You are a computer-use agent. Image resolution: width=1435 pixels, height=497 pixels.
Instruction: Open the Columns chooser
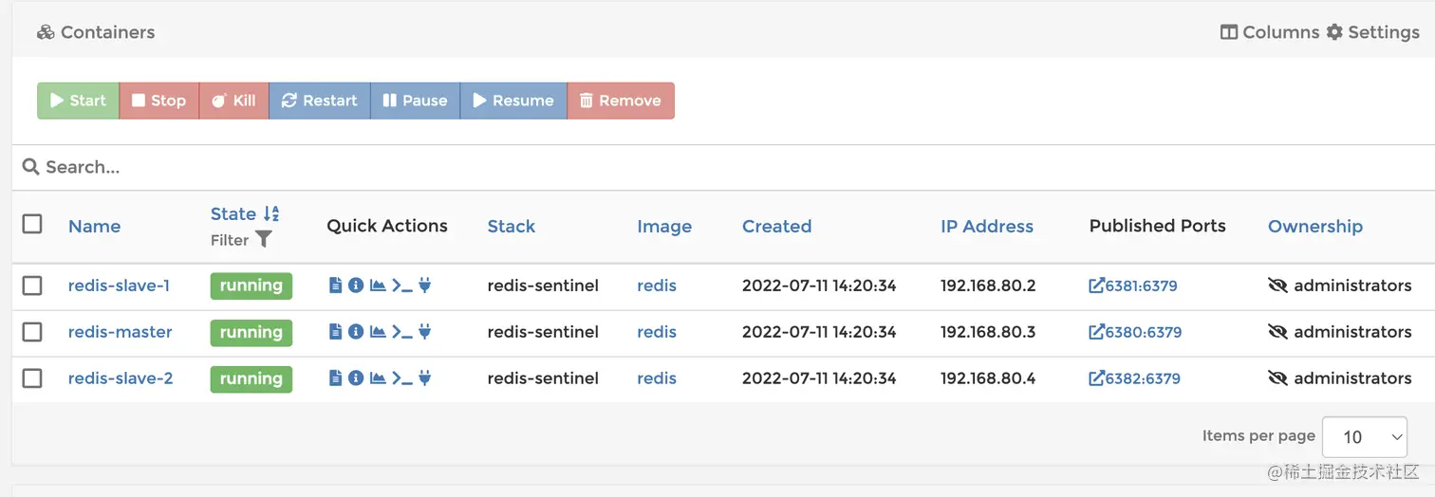pyautogui.click(x=1270, y=32)
